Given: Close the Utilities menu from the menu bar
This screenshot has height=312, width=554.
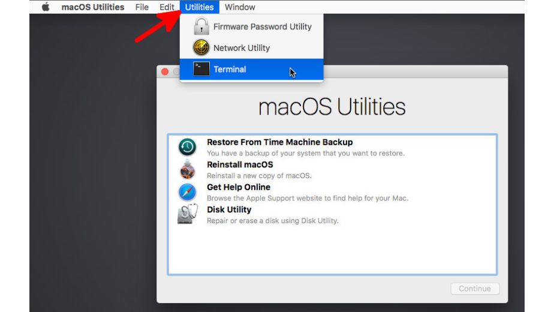Looking at the screenshot, I should (x=199, y=7).
